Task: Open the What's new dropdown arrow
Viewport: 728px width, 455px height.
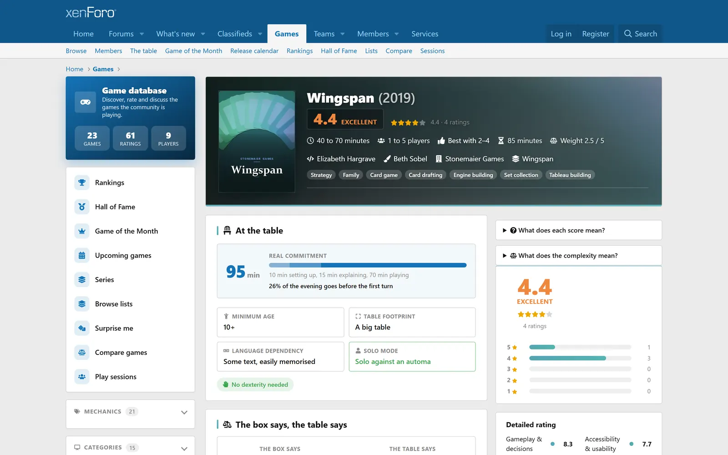Action: 203,34
